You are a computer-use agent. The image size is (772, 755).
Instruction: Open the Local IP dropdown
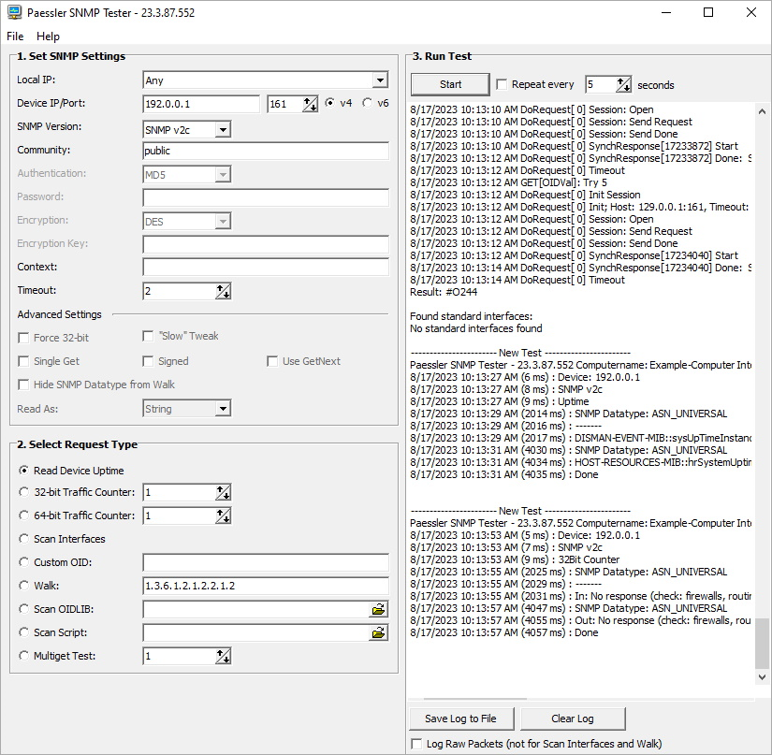[379, 80]
